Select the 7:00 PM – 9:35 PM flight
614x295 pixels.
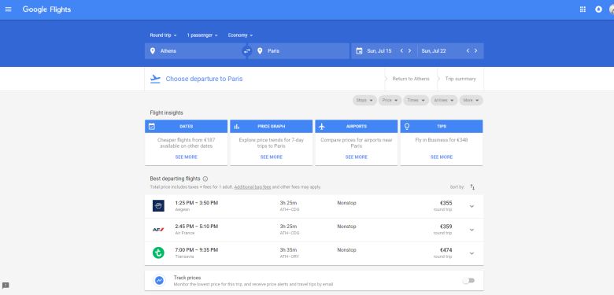[x=314, y=253]
